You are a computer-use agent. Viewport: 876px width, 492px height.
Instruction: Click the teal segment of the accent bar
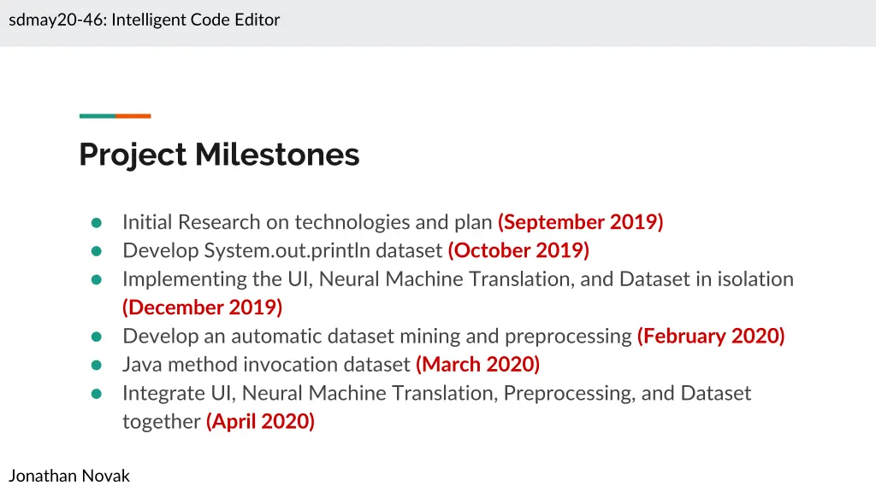[x=98, y=116]
